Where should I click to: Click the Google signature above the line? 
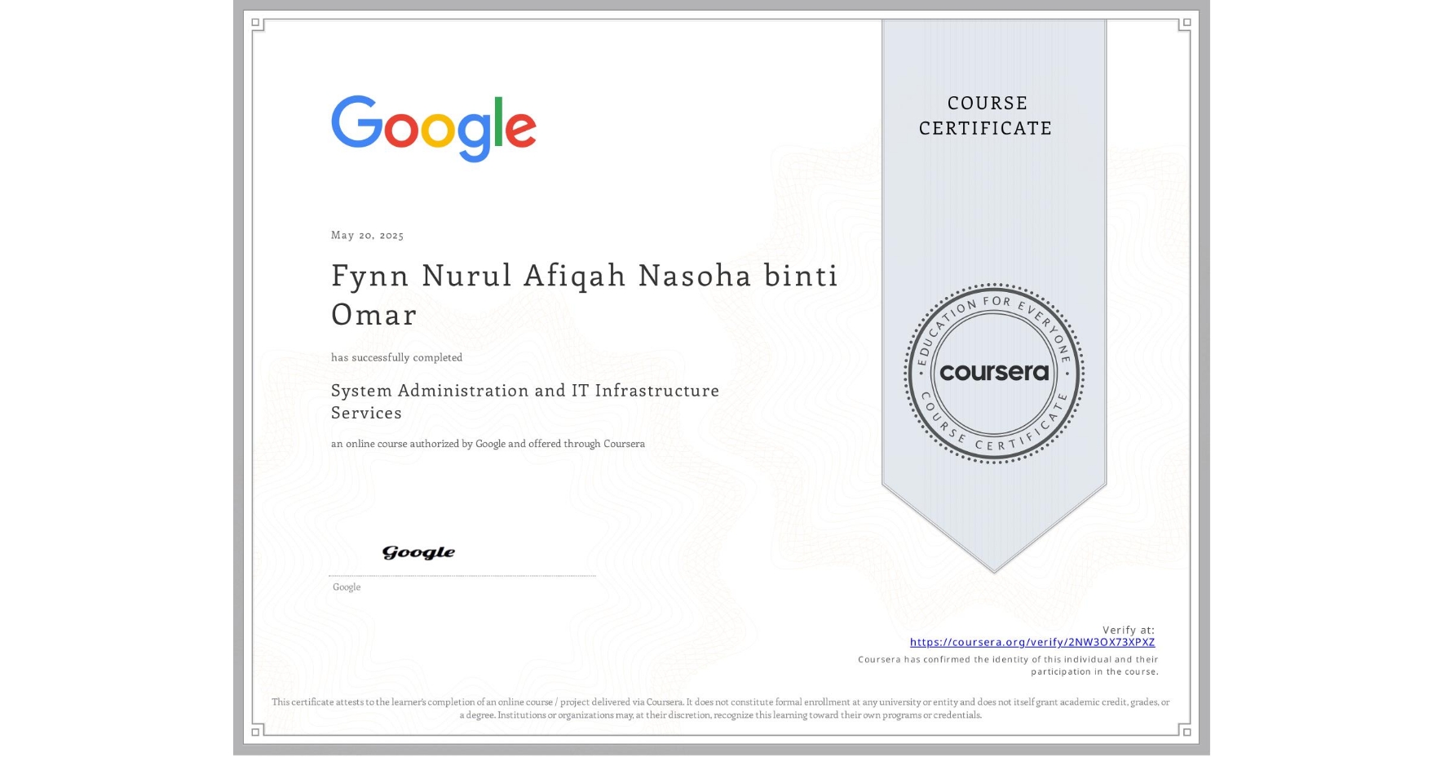click(x=418, y=552)
